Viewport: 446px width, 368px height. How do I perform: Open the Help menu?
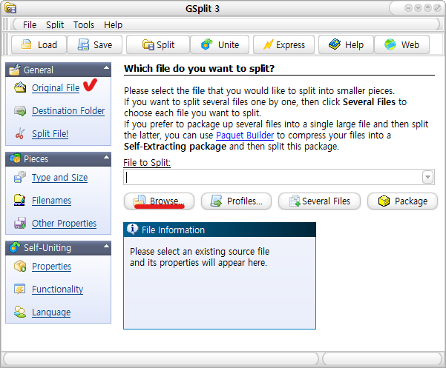(113, 25)
